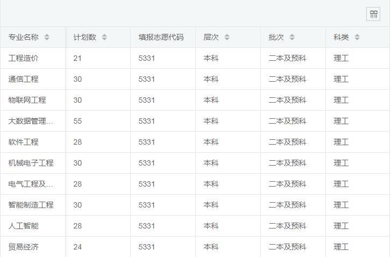Open the column settings grid icon
391x257 pixels.
[x=373, y=14]
